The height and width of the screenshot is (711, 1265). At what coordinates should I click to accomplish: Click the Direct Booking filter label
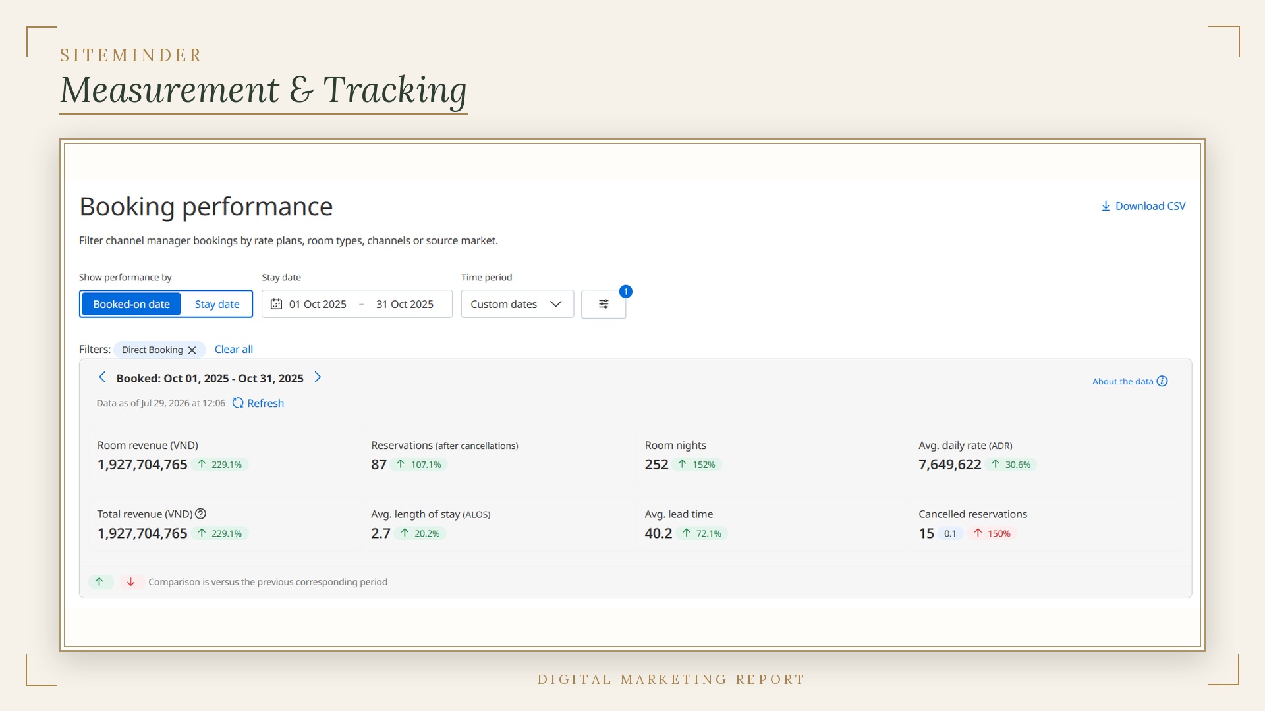click(152, 350)
